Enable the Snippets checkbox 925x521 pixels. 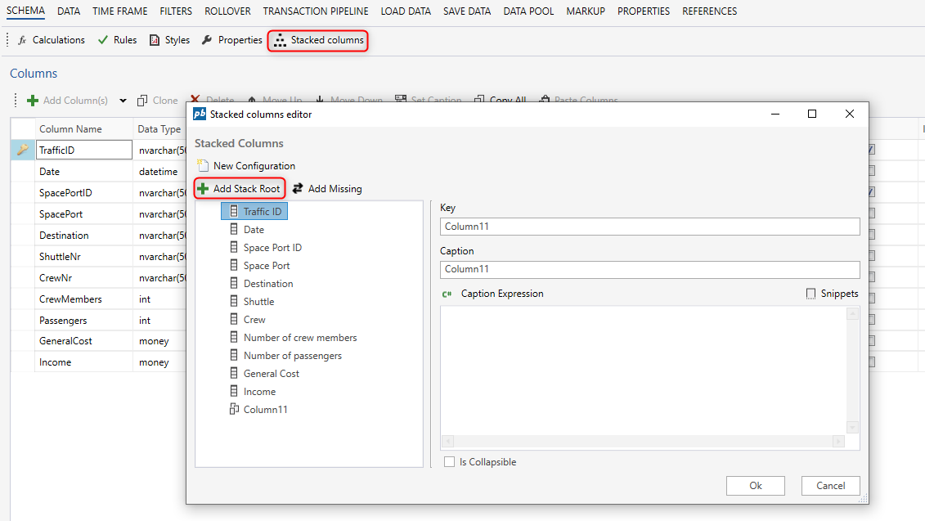(x=810, y=294)
